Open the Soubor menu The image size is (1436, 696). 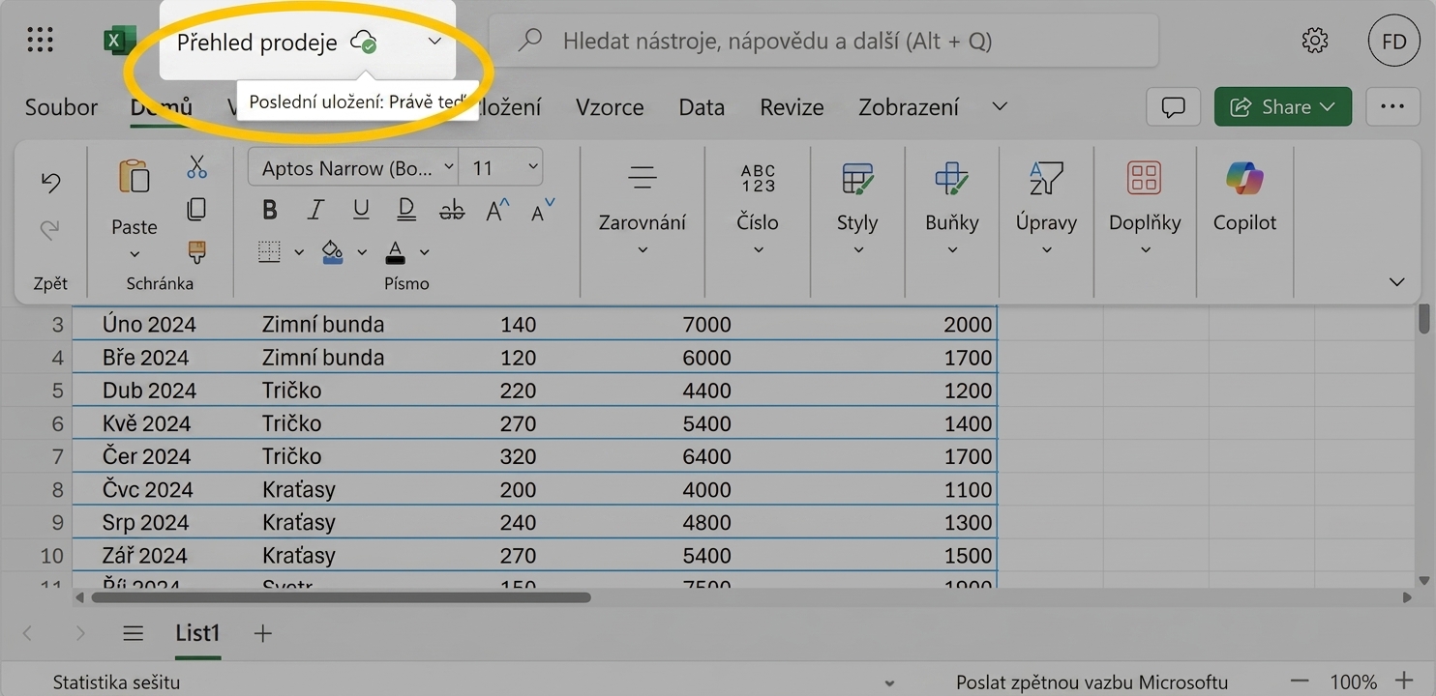point(61,107)
